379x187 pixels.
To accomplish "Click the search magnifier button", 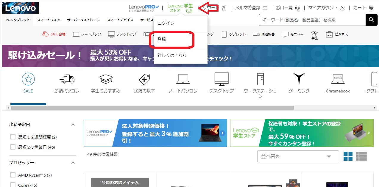I will [371, 20].
